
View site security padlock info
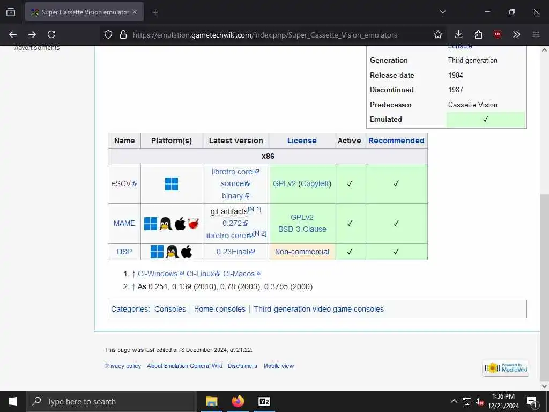point(123,34)
